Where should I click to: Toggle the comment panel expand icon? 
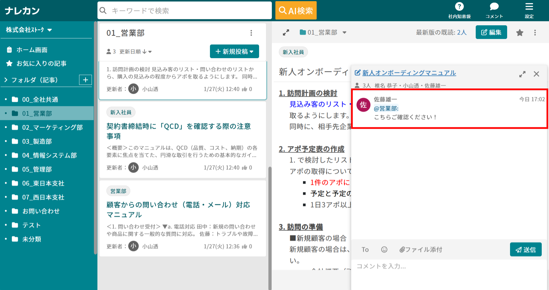522,74
